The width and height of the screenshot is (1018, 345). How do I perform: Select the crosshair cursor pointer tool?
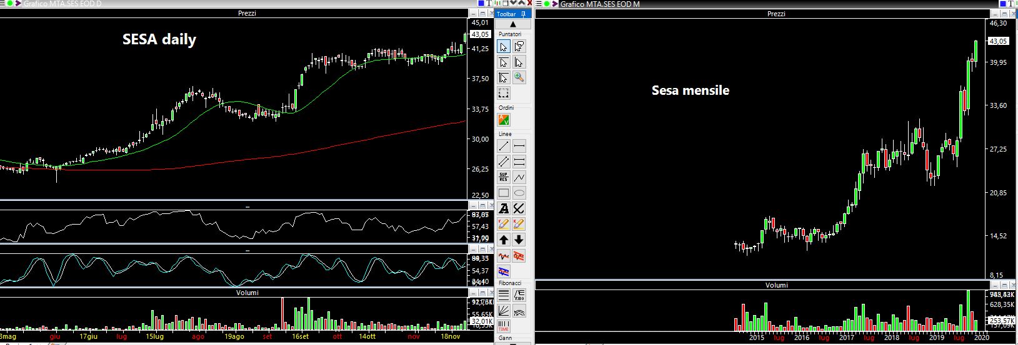(x=504, y=77)
